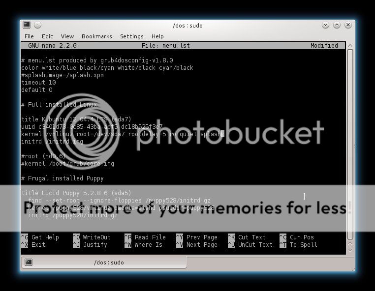
Task: Click the 'default 0' line
Action: pyautogui.click(x=37, y=90)
